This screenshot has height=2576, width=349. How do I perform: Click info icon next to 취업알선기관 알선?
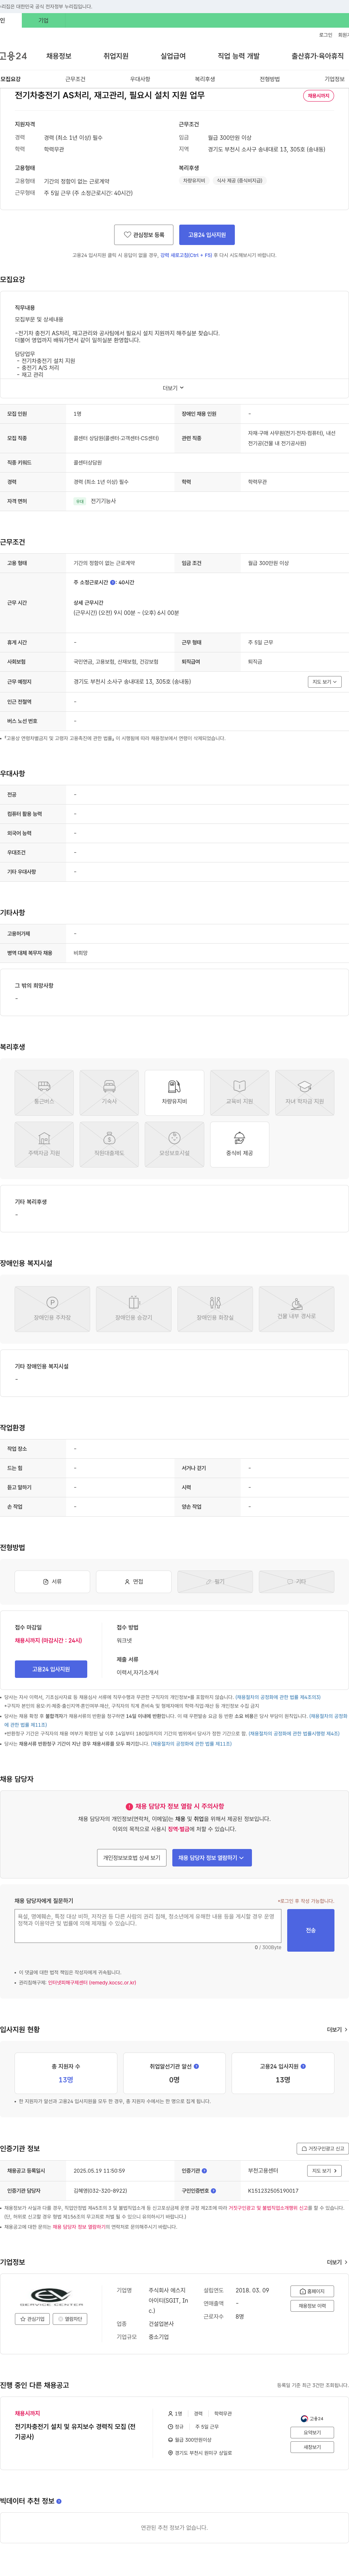click(x=196, y=2066)
